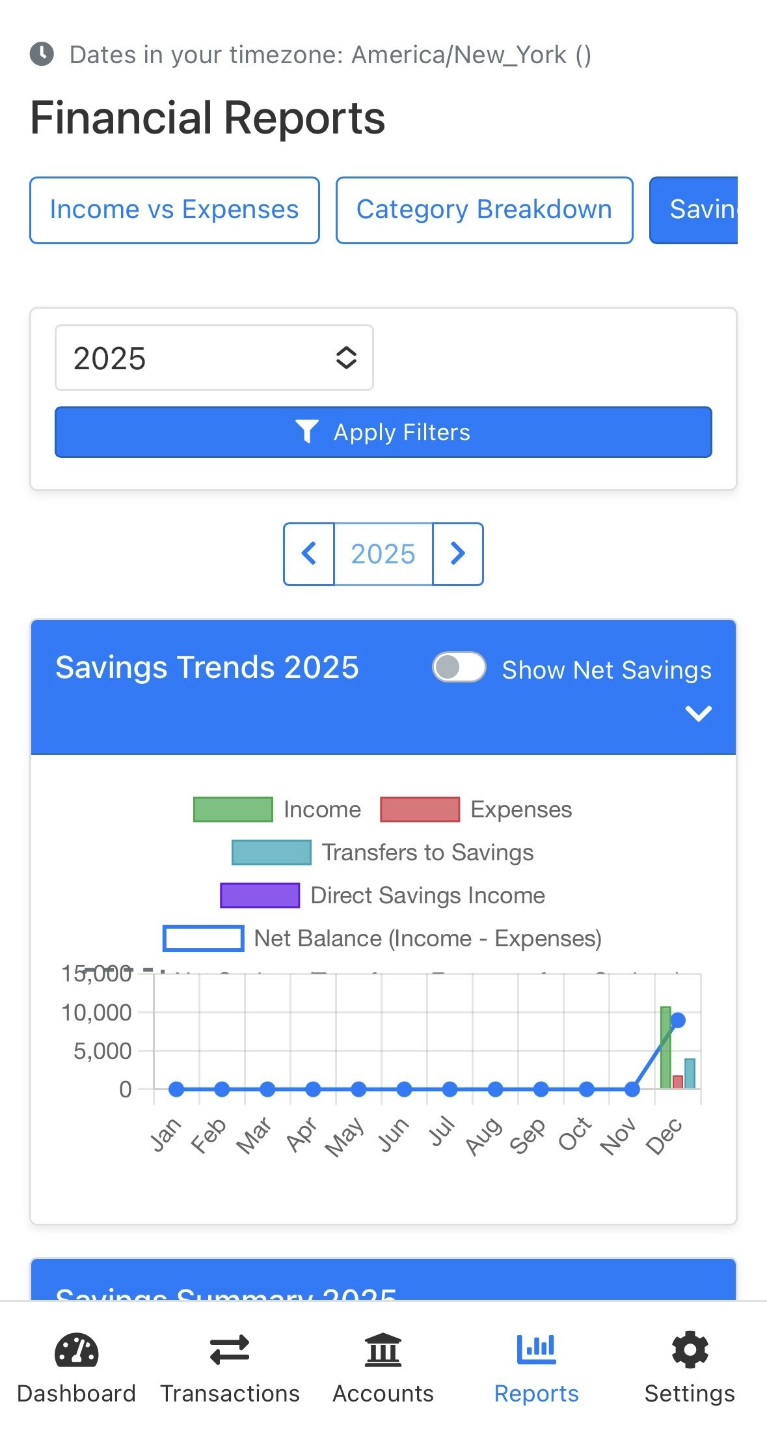Enable the Show Net Savings switch
This screenshot has height=1436, width=767.
pyautogui.click(x=459, y=668)
